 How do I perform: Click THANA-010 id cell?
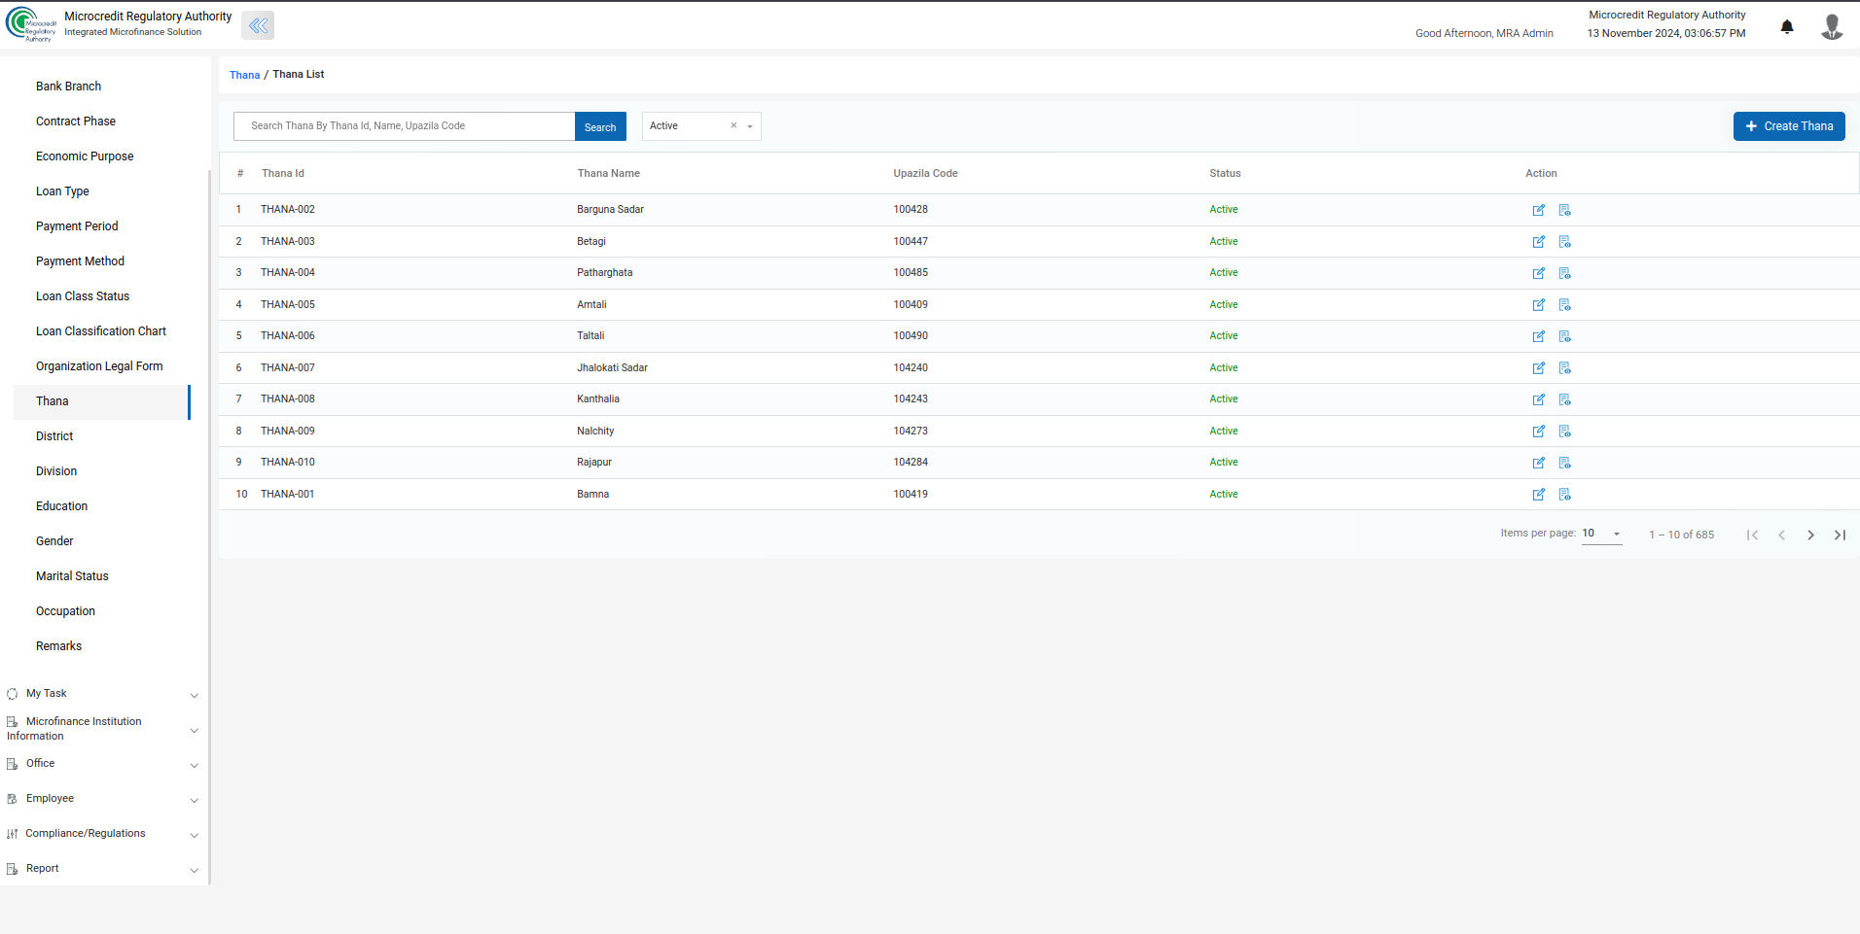click(x=288, y=463)
